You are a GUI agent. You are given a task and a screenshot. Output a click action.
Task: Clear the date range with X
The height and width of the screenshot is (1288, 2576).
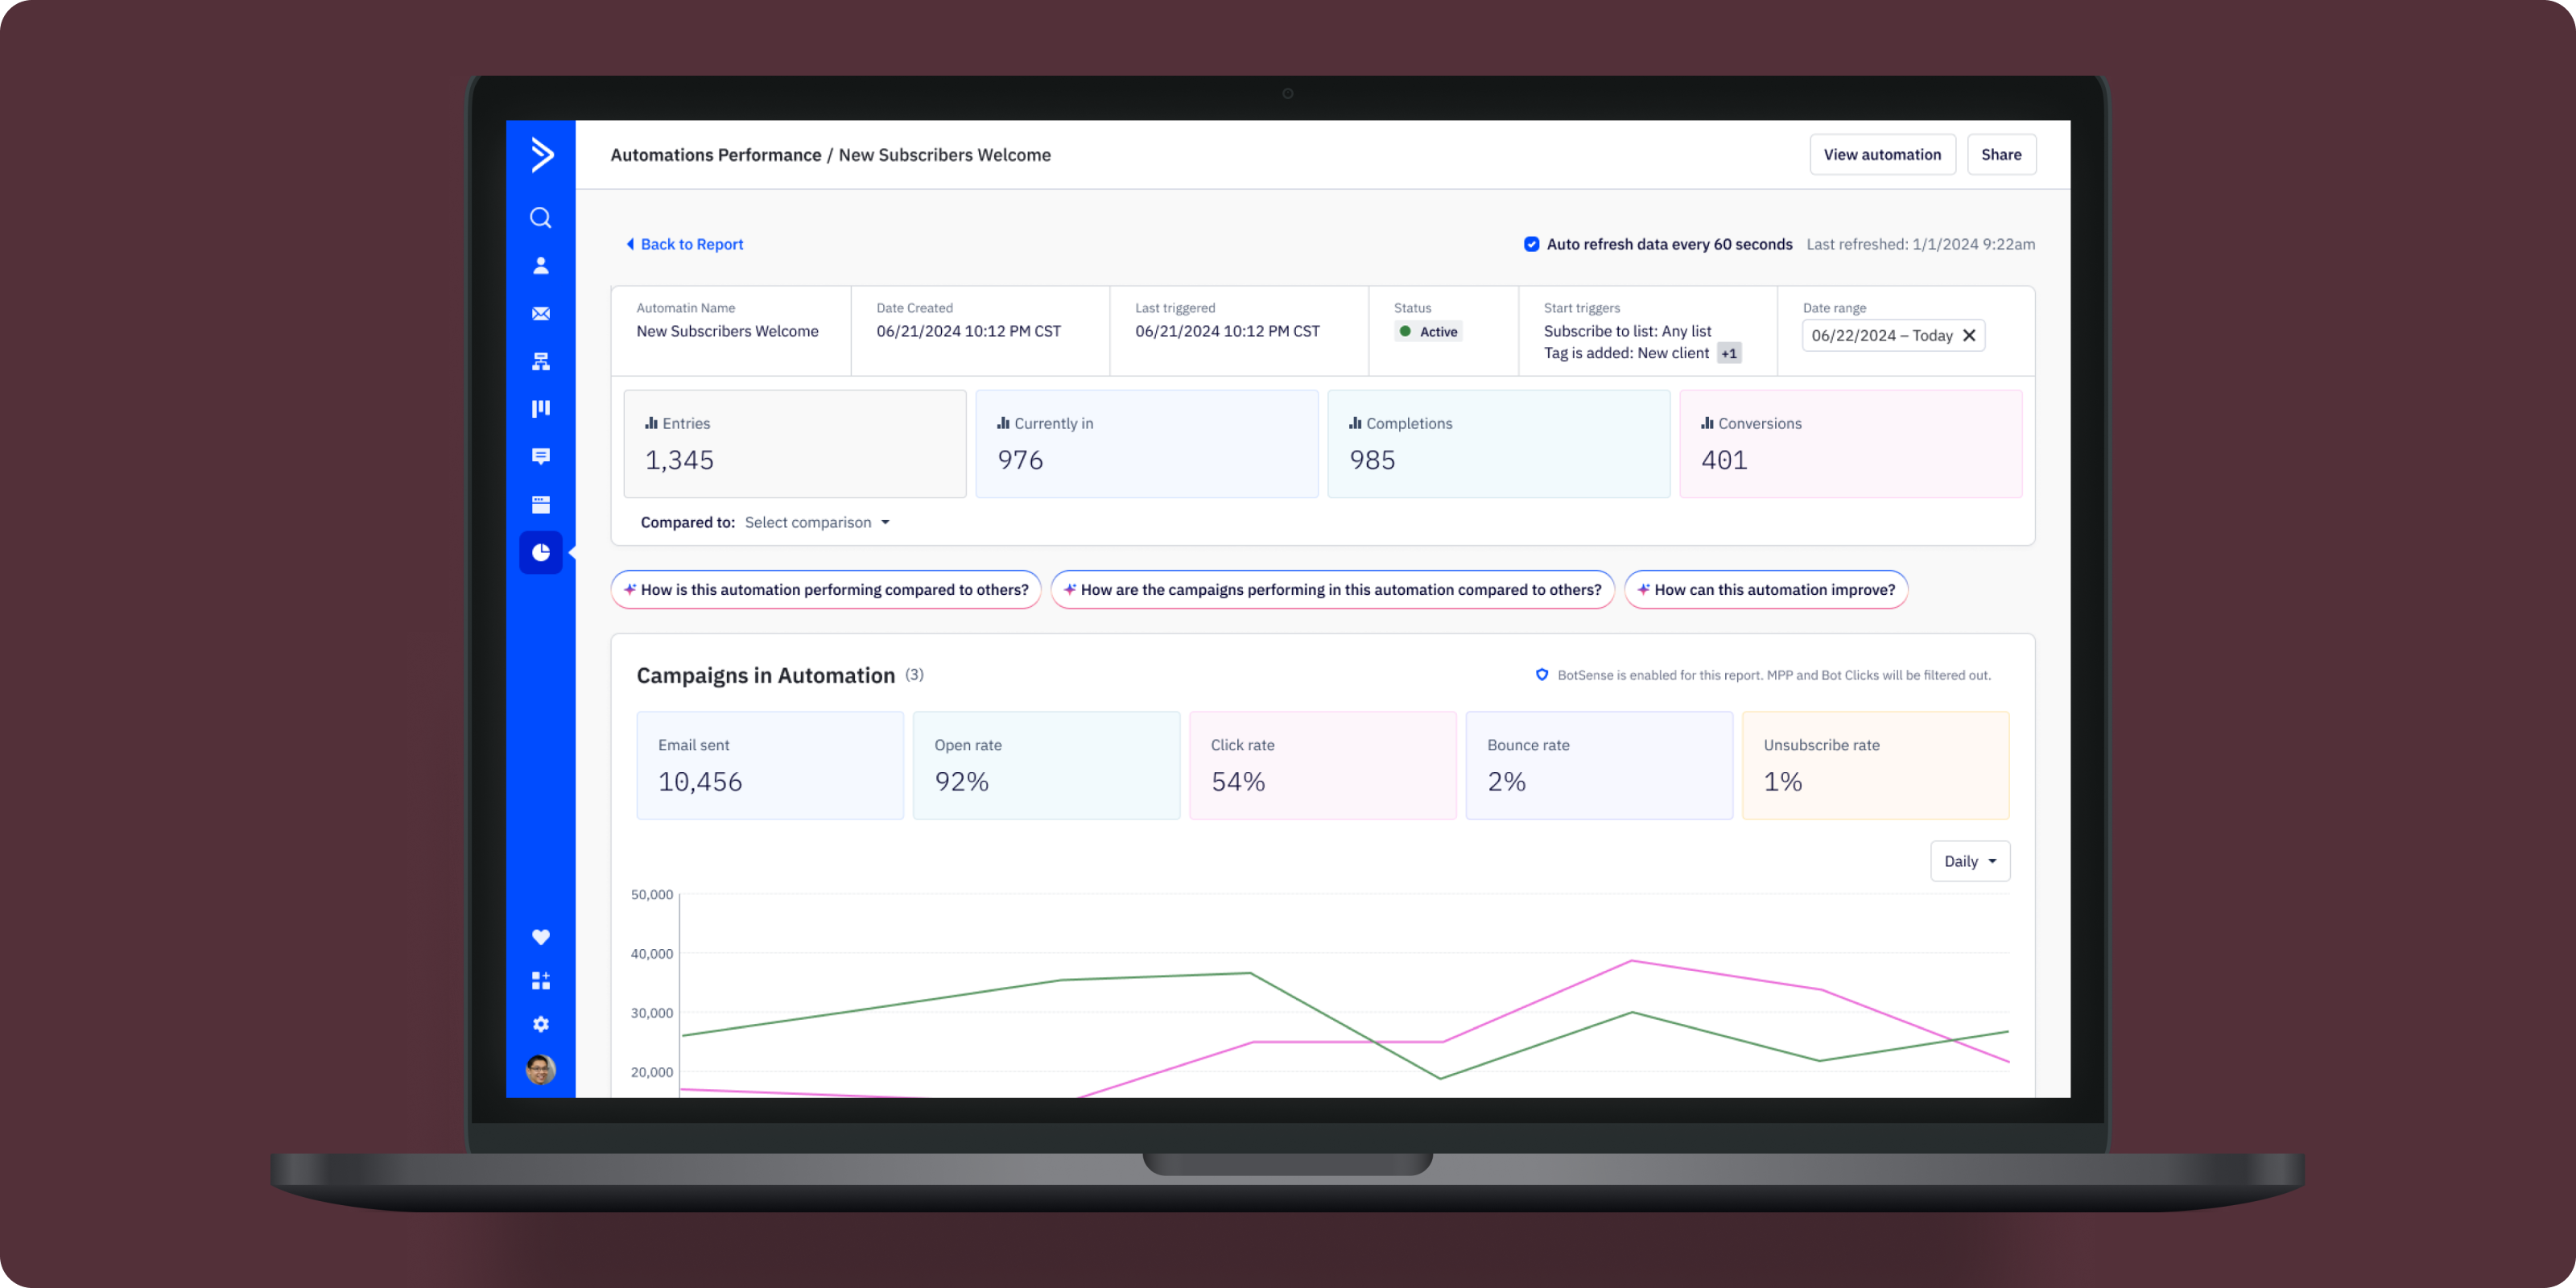[x=1969, y=336]
